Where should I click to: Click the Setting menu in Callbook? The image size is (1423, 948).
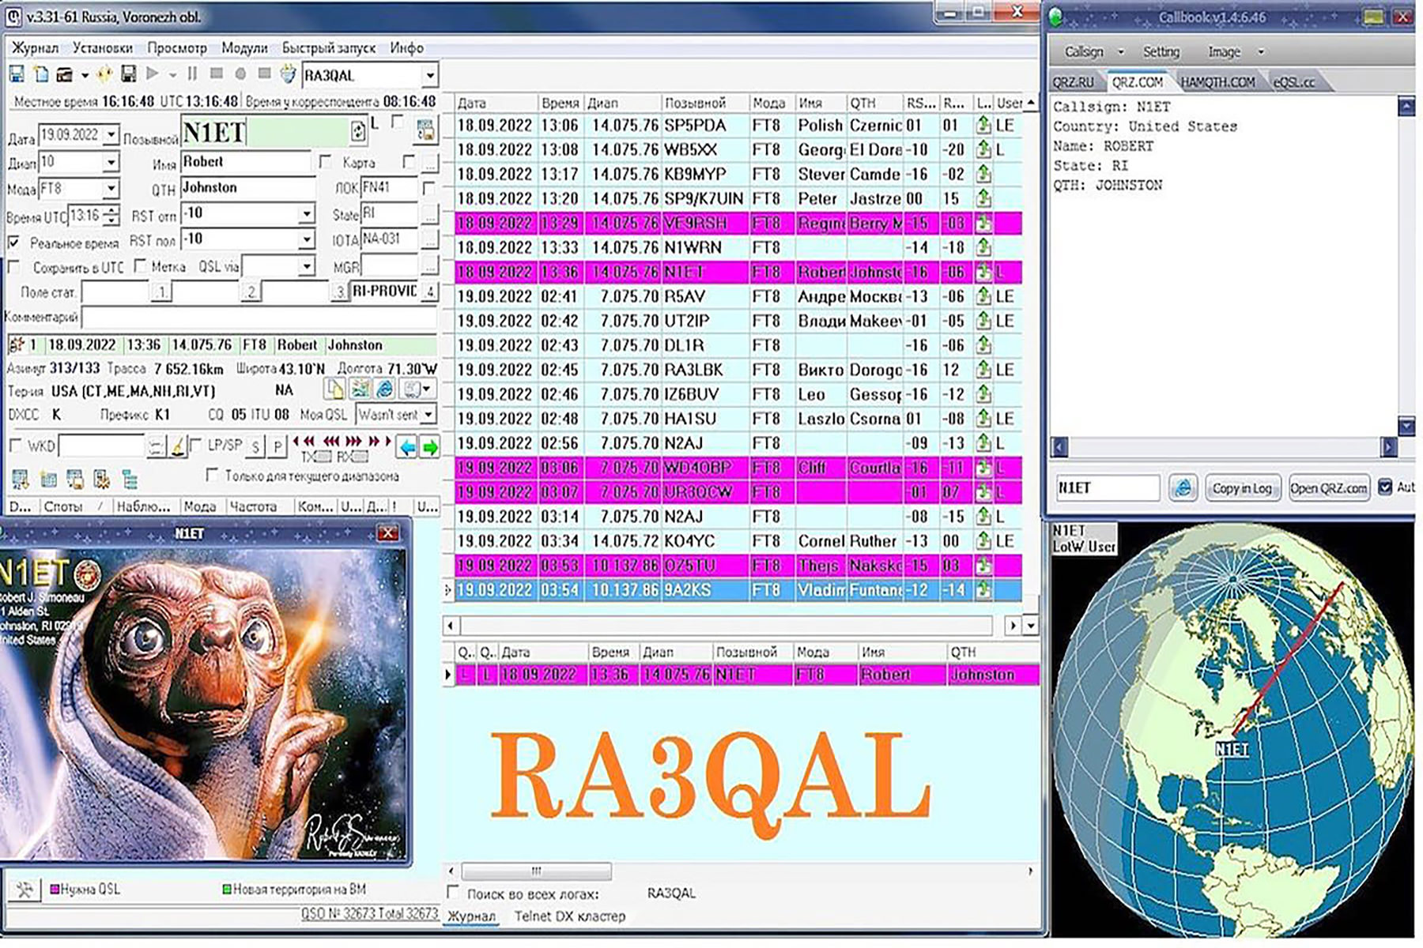1161,52
